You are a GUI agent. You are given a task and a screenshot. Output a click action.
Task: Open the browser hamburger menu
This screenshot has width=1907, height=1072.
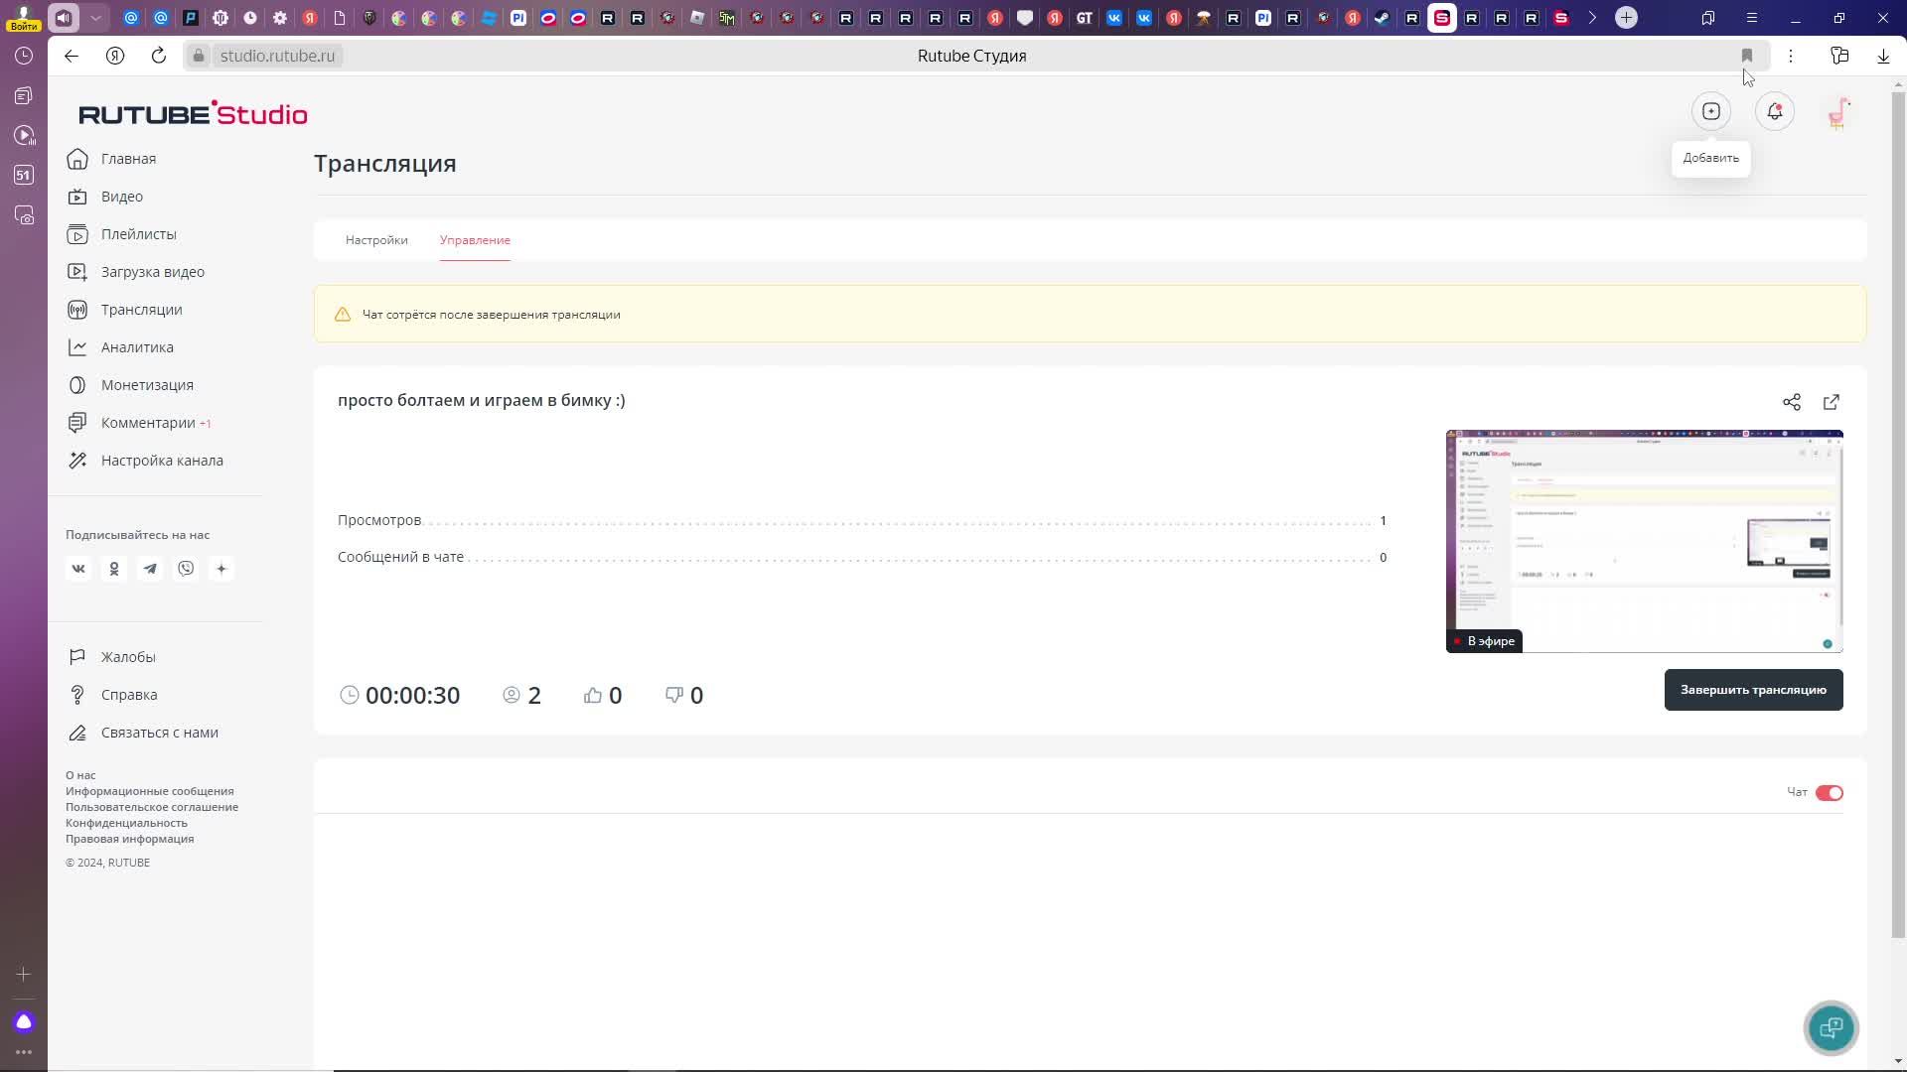[1752, 18]
